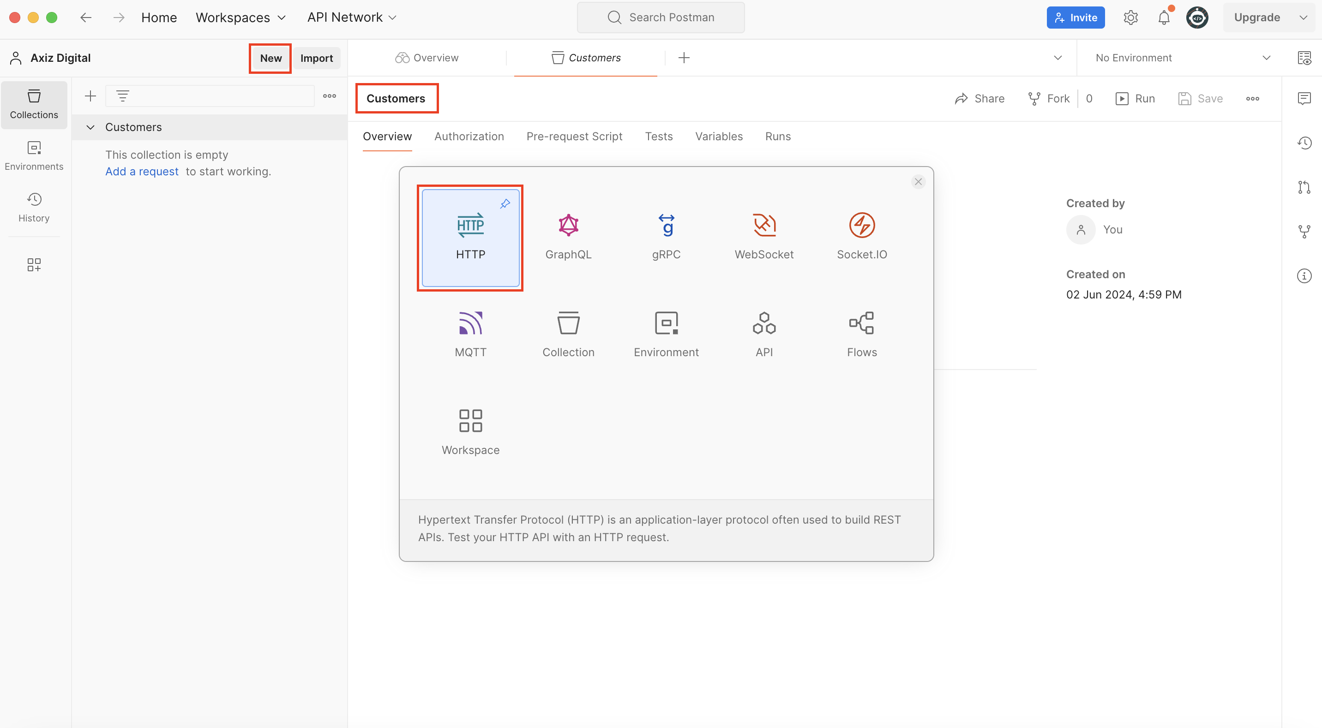This screenshot has width=1322, height=728.
Task: Open Collections in the sidebar
Action: (34, 105)
